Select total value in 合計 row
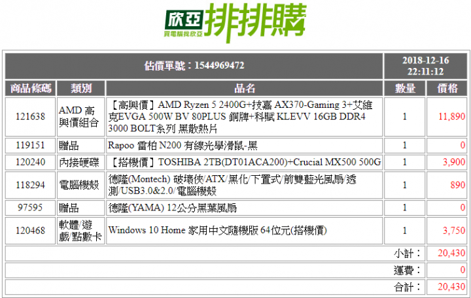 point(451,287)
